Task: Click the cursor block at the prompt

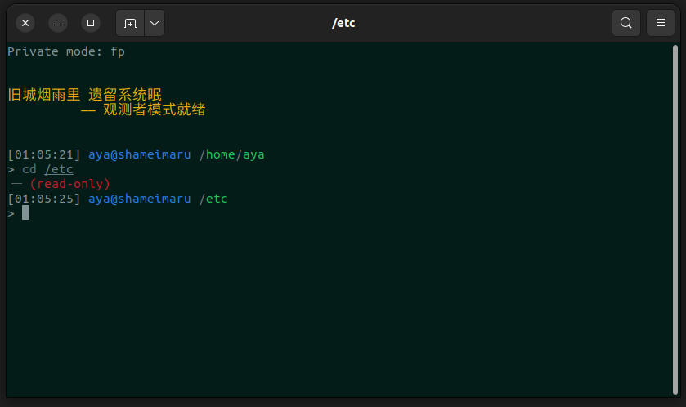Action: [x=25, y=213]
